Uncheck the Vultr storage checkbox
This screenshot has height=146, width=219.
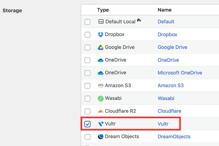87,124
